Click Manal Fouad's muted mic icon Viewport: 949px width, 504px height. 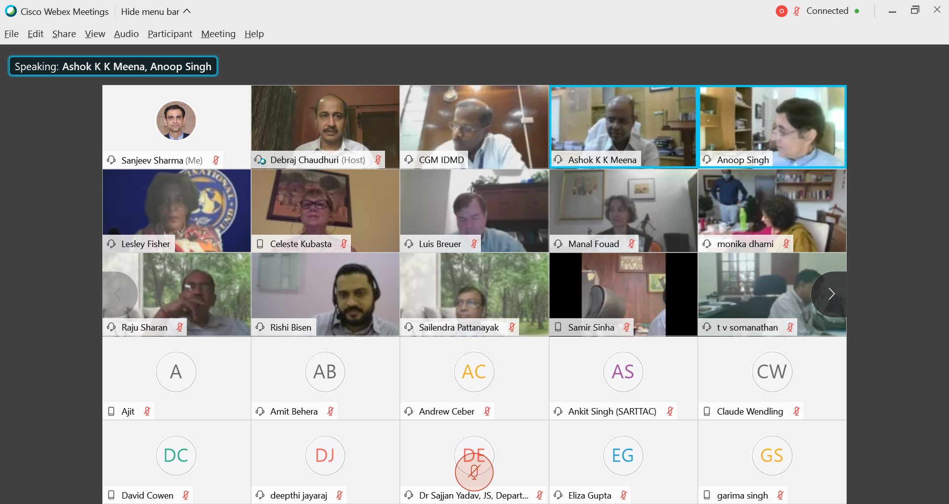[x=632, y=244]
